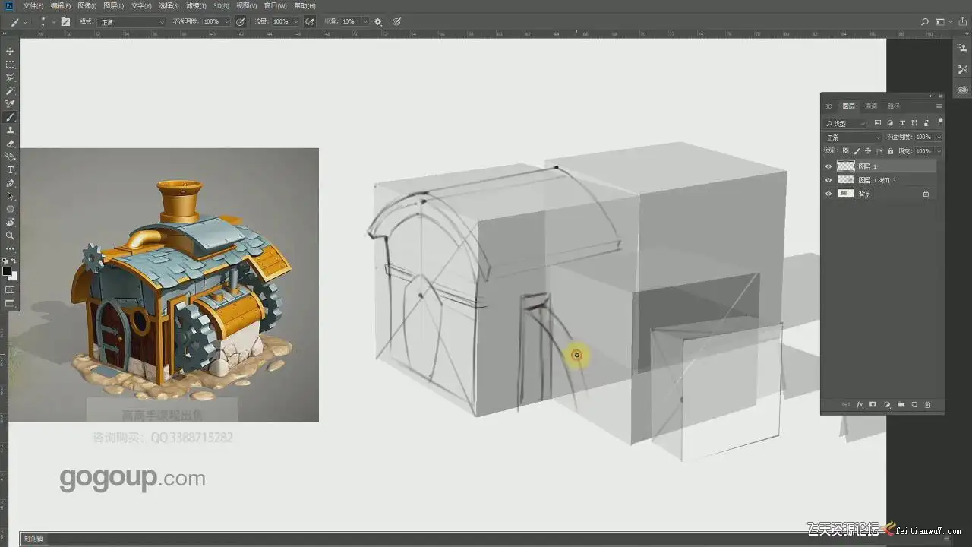Add layer style fx button
972x547 pixels.
860,405
